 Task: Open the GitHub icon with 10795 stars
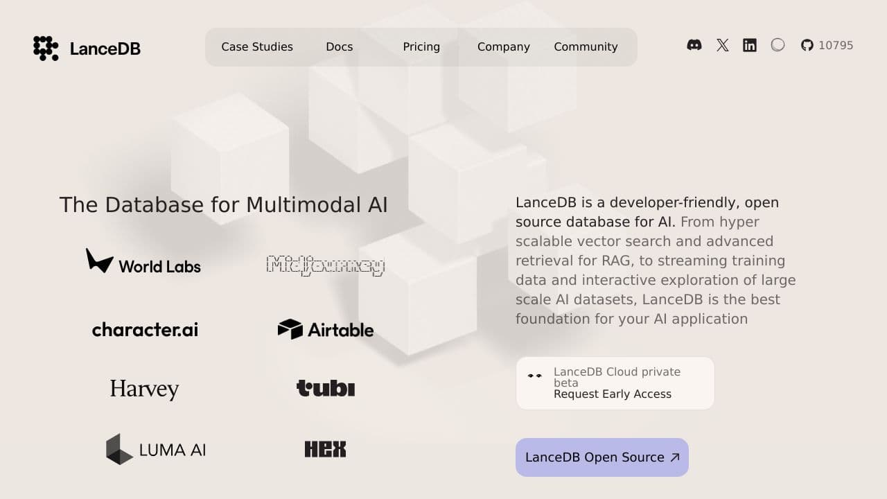tap(827, 45)
